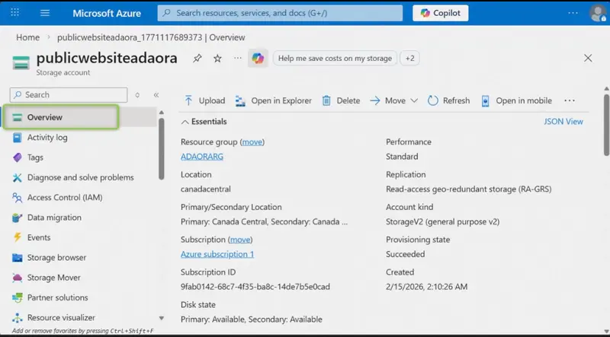Screen dimensions: 610x337
Task: Click move link beside Resource group
Action: 252,142
